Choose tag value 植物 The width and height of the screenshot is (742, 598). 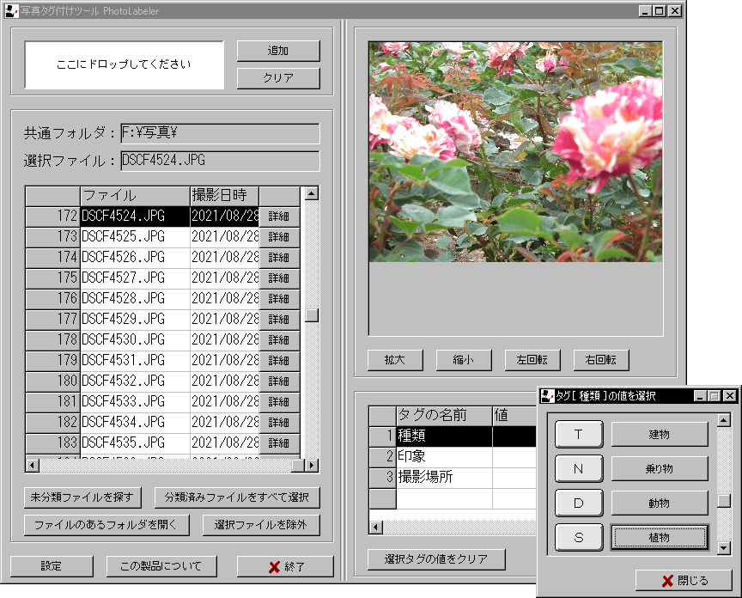point(660,537)
